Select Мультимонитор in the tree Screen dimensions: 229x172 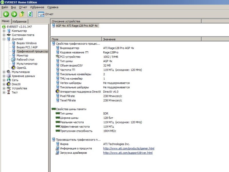27,64
